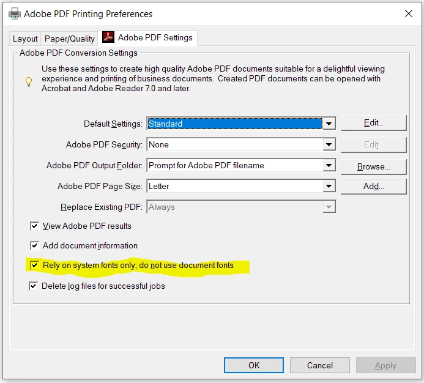Screen dimensions: 424x383
Task: Select the Adobe PDF Settings tab
Action: (x=147, y=37)
